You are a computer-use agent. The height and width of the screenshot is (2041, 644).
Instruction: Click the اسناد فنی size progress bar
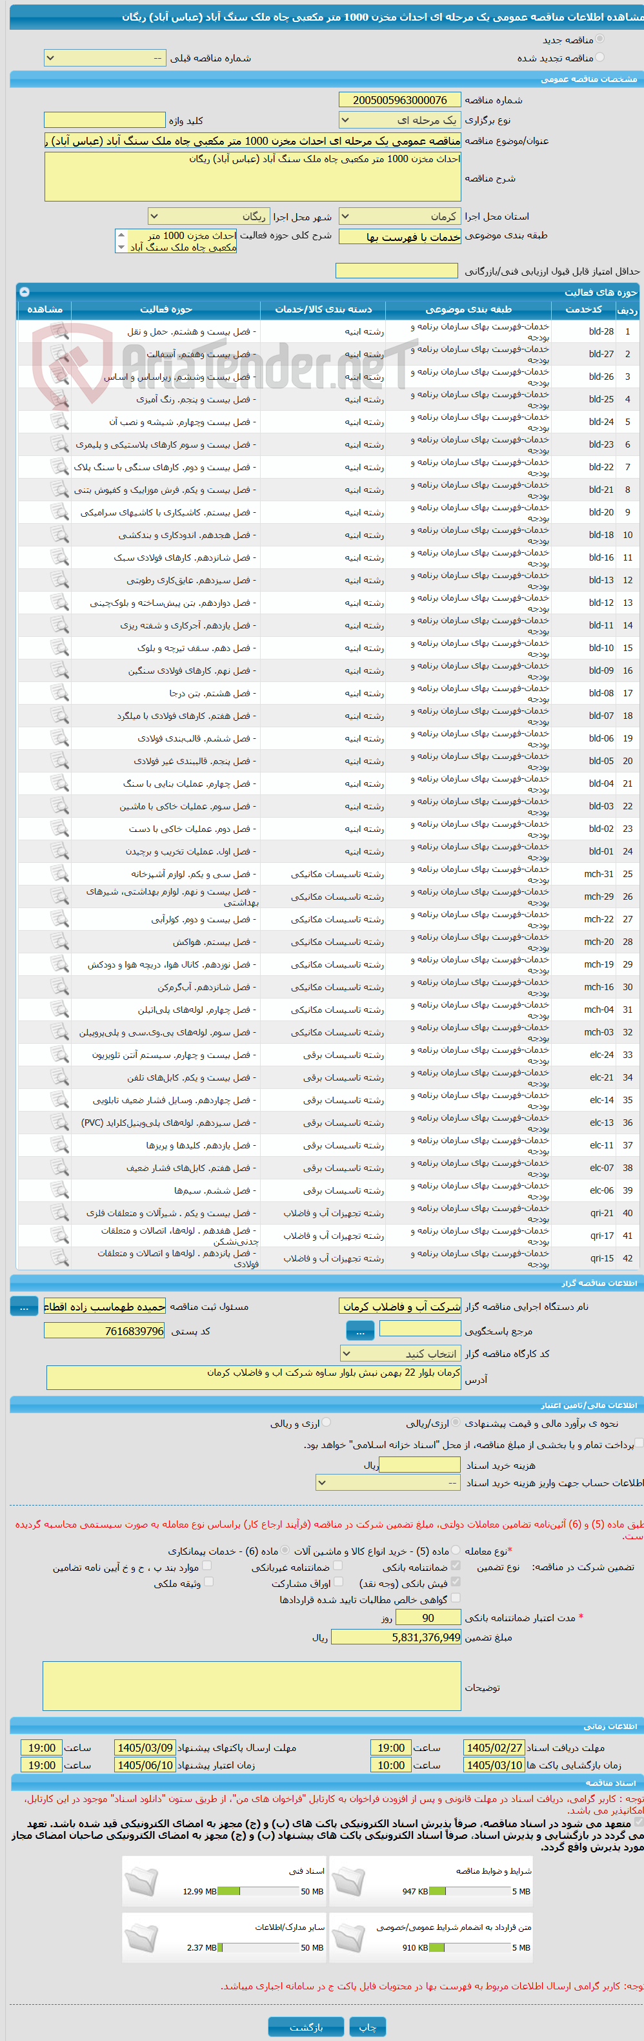coord(258,1891)
